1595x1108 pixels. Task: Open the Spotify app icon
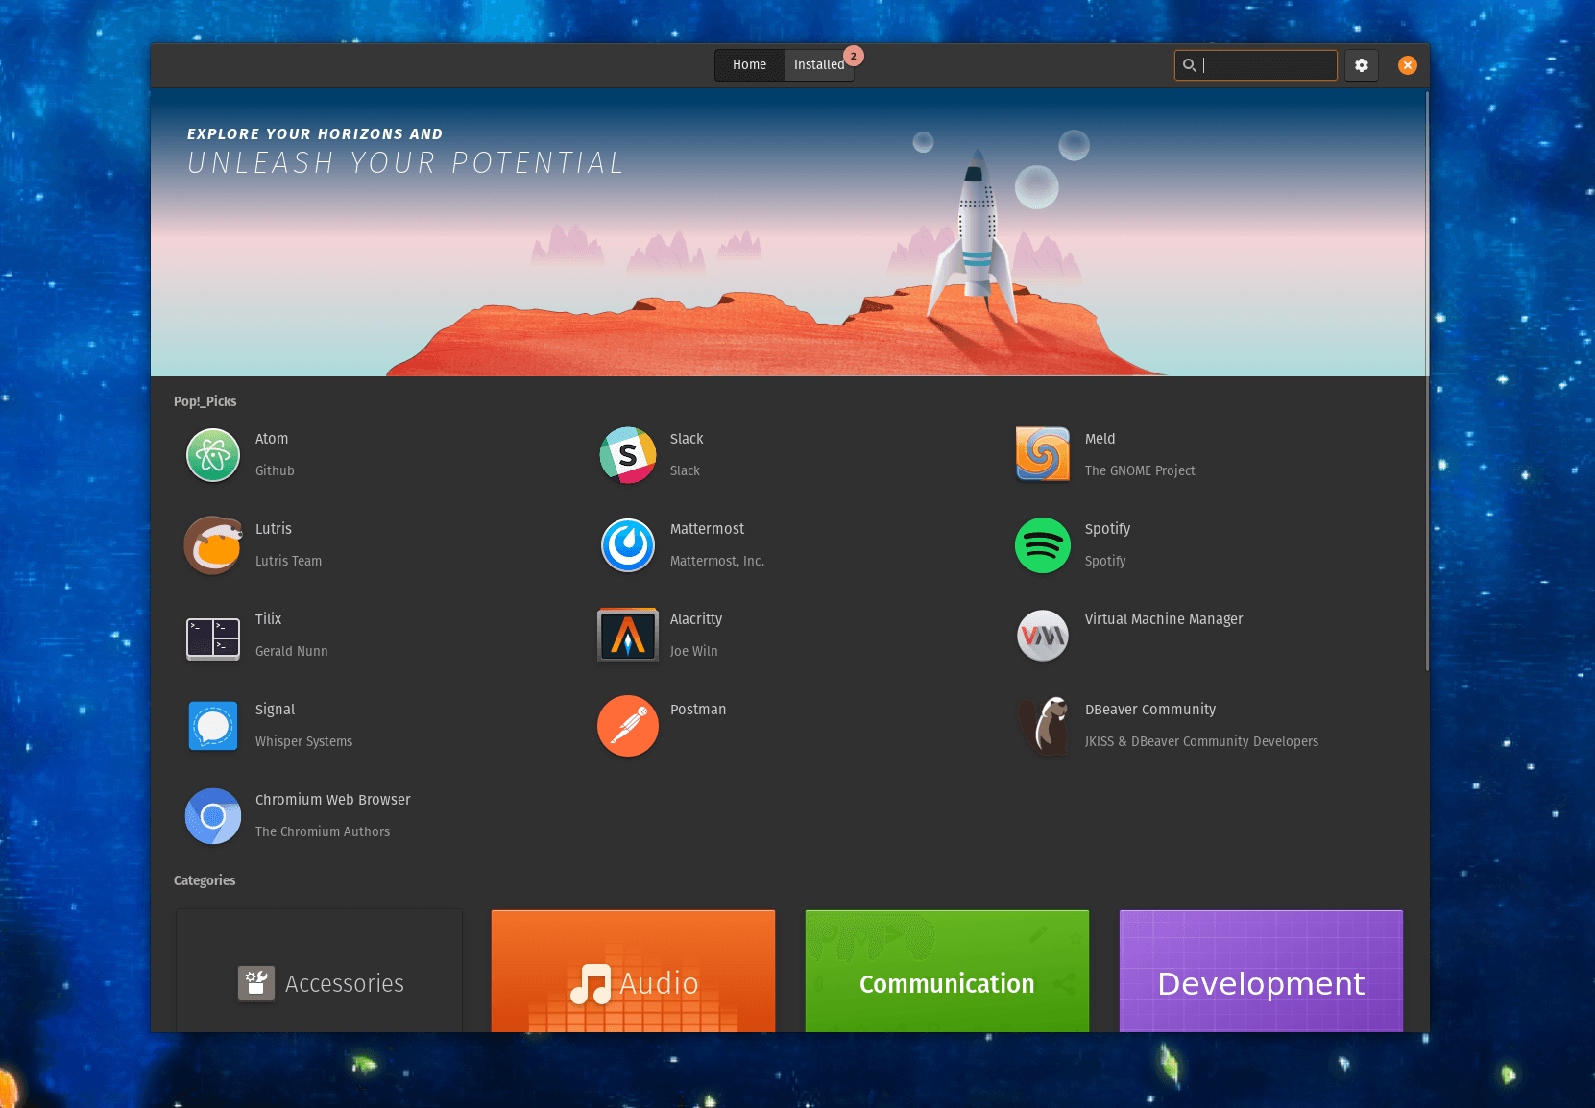pyautogui.click(x=1042, y=545)
